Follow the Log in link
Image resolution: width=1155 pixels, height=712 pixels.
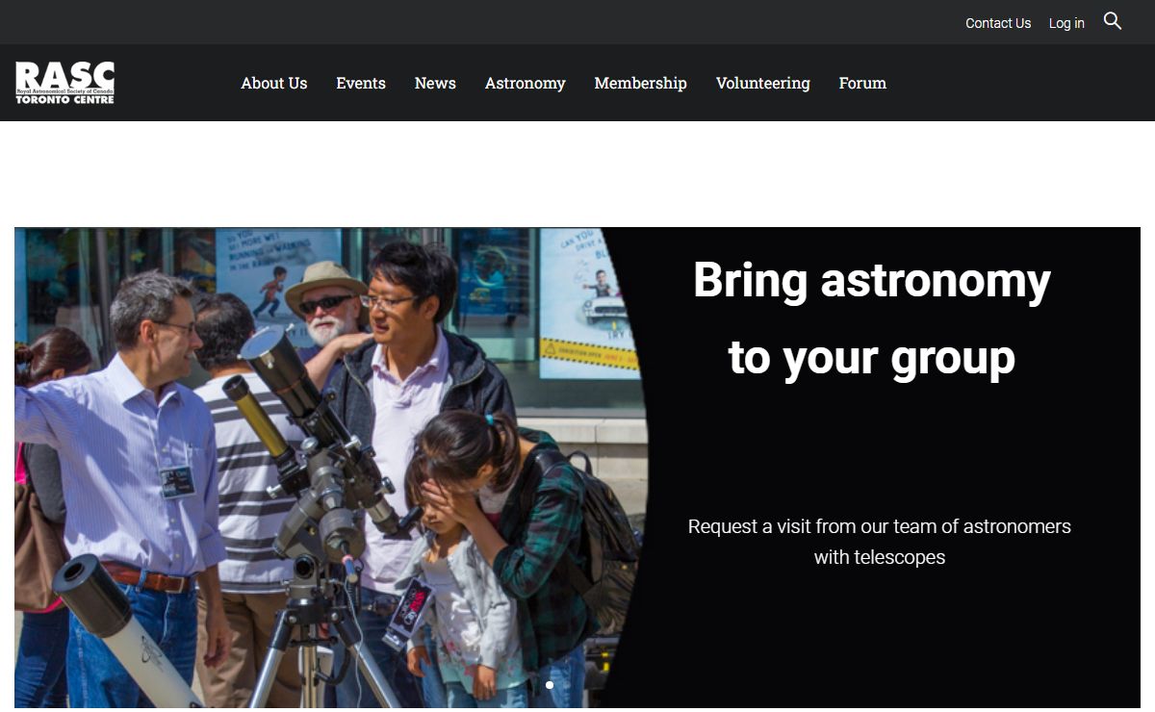coord(1066,23)
